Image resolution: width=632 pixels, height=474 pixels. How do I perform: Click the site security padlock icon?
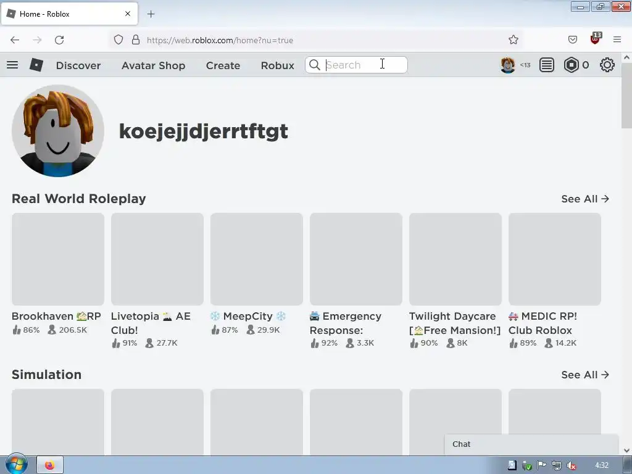pos(136,40)
